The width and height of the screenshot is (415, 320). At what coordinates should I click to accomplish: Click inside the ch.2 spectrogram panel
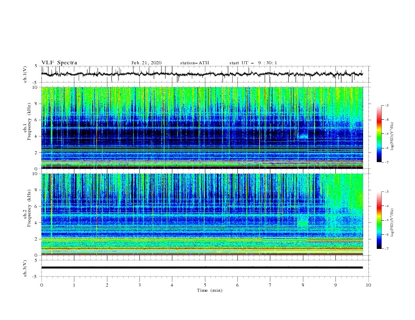[x=202, y=214]
